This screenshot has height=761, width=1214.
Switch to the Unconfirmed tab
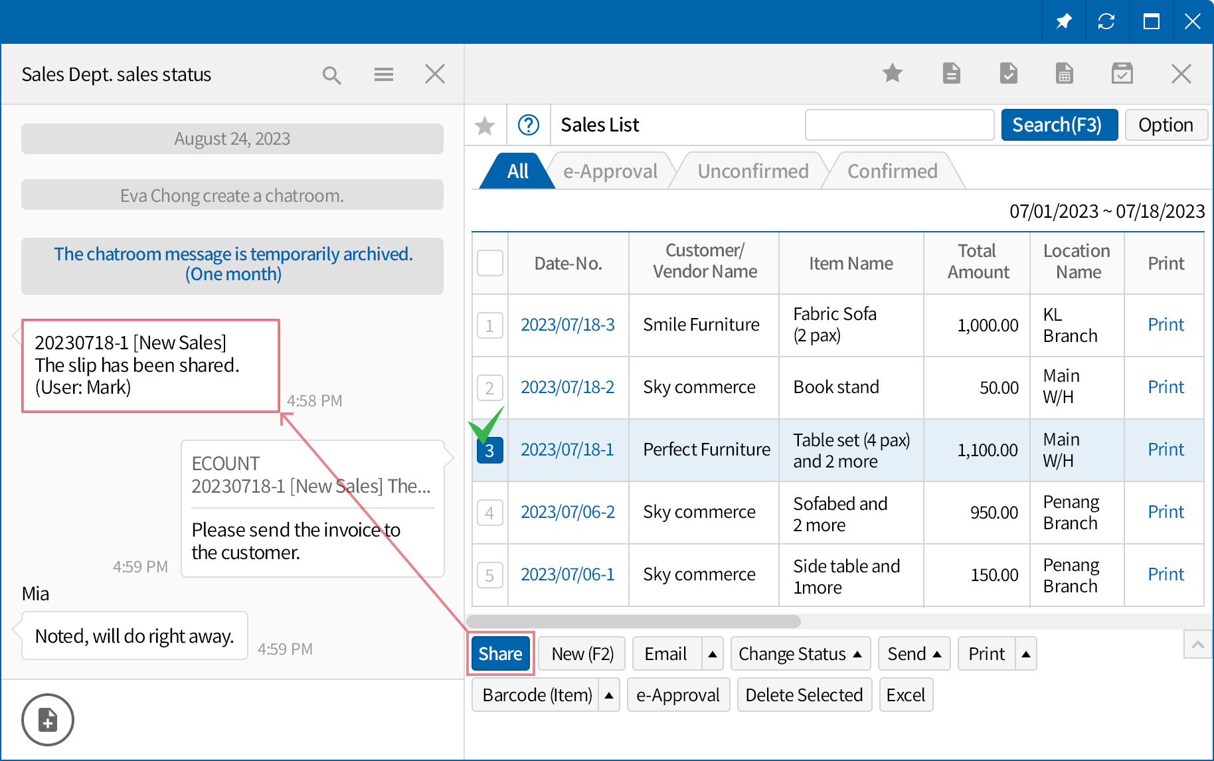pyautogui.click(x=752, y=171)
